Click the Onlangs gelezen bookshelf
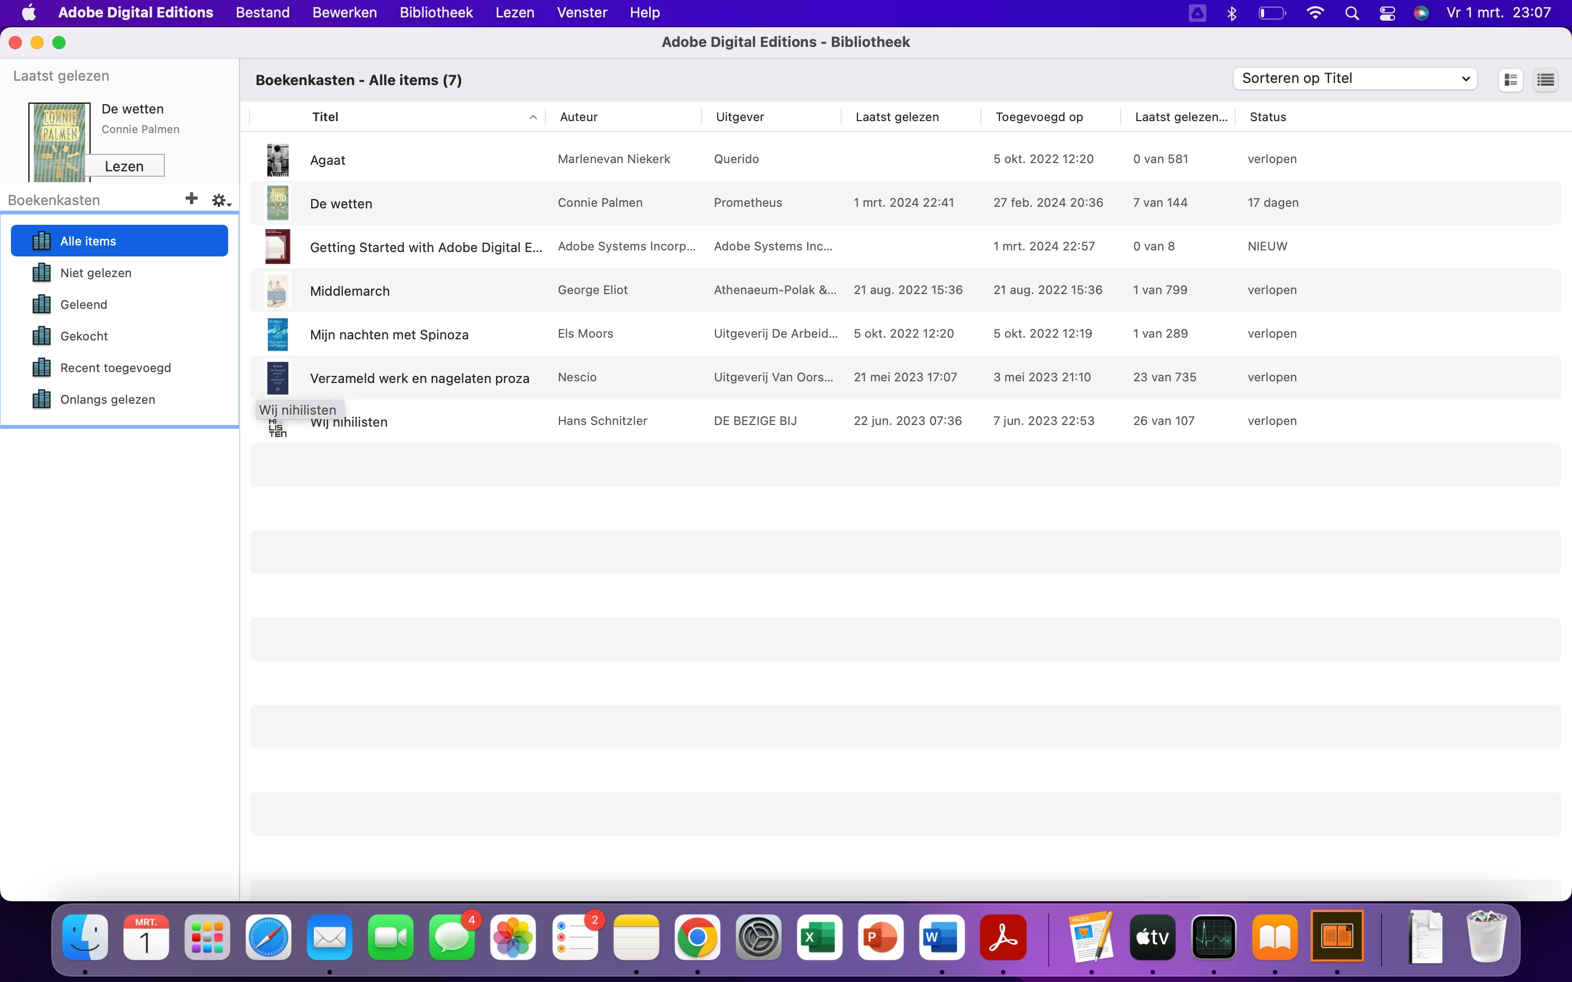 click(107, 399)
